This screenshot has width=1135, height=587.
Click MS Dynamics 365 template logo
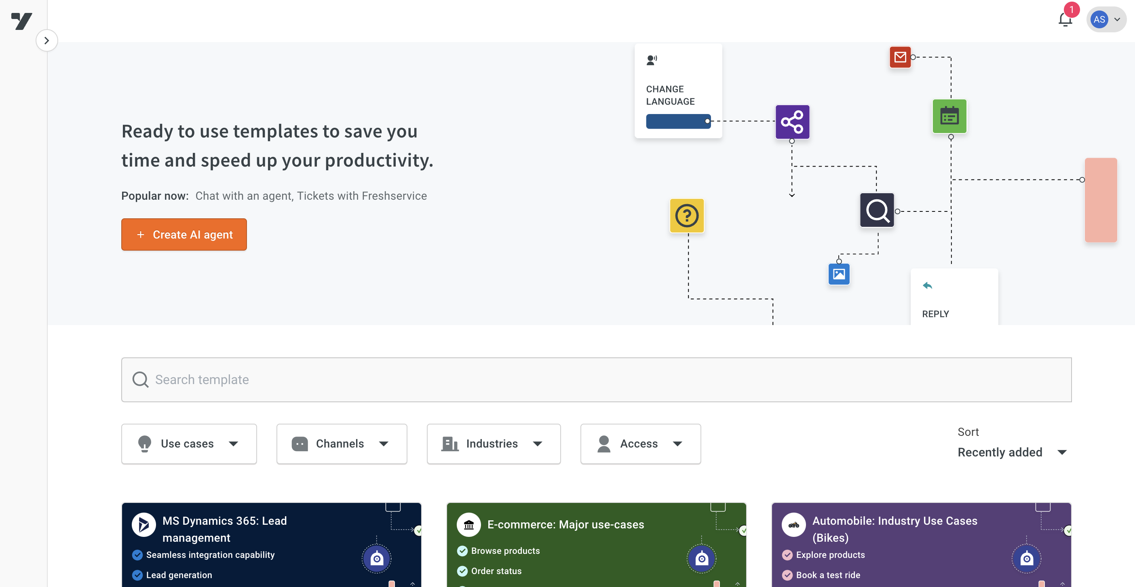[143, 524]
